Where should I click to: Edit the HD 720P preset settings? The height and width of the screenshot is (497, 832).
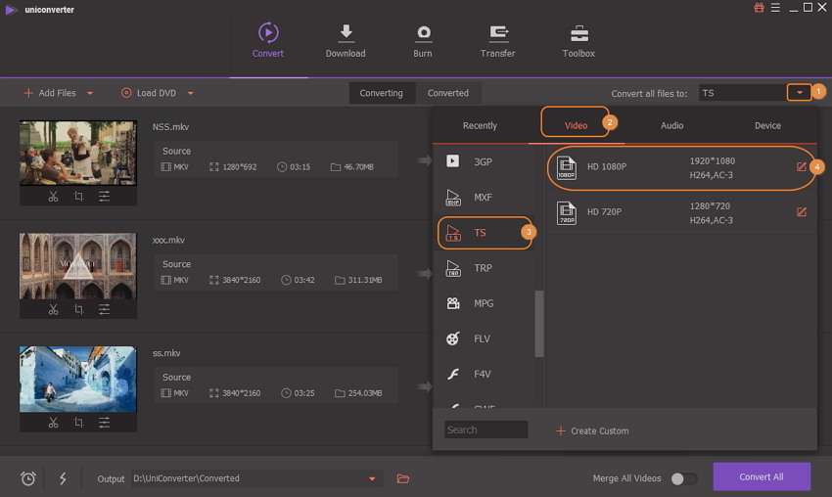pyautogui.click(x=802, y=212)
